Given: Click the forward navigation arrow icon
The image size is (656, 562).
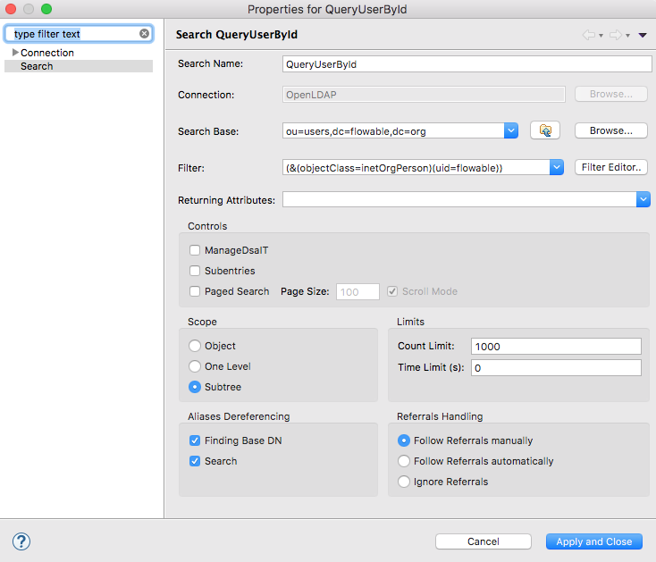Looking at the screenshot, I should click(616, 36).
